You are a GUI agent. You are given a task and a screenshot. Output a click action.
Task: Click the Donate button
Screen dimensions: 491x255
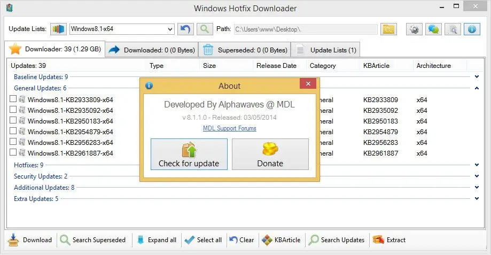270,154
